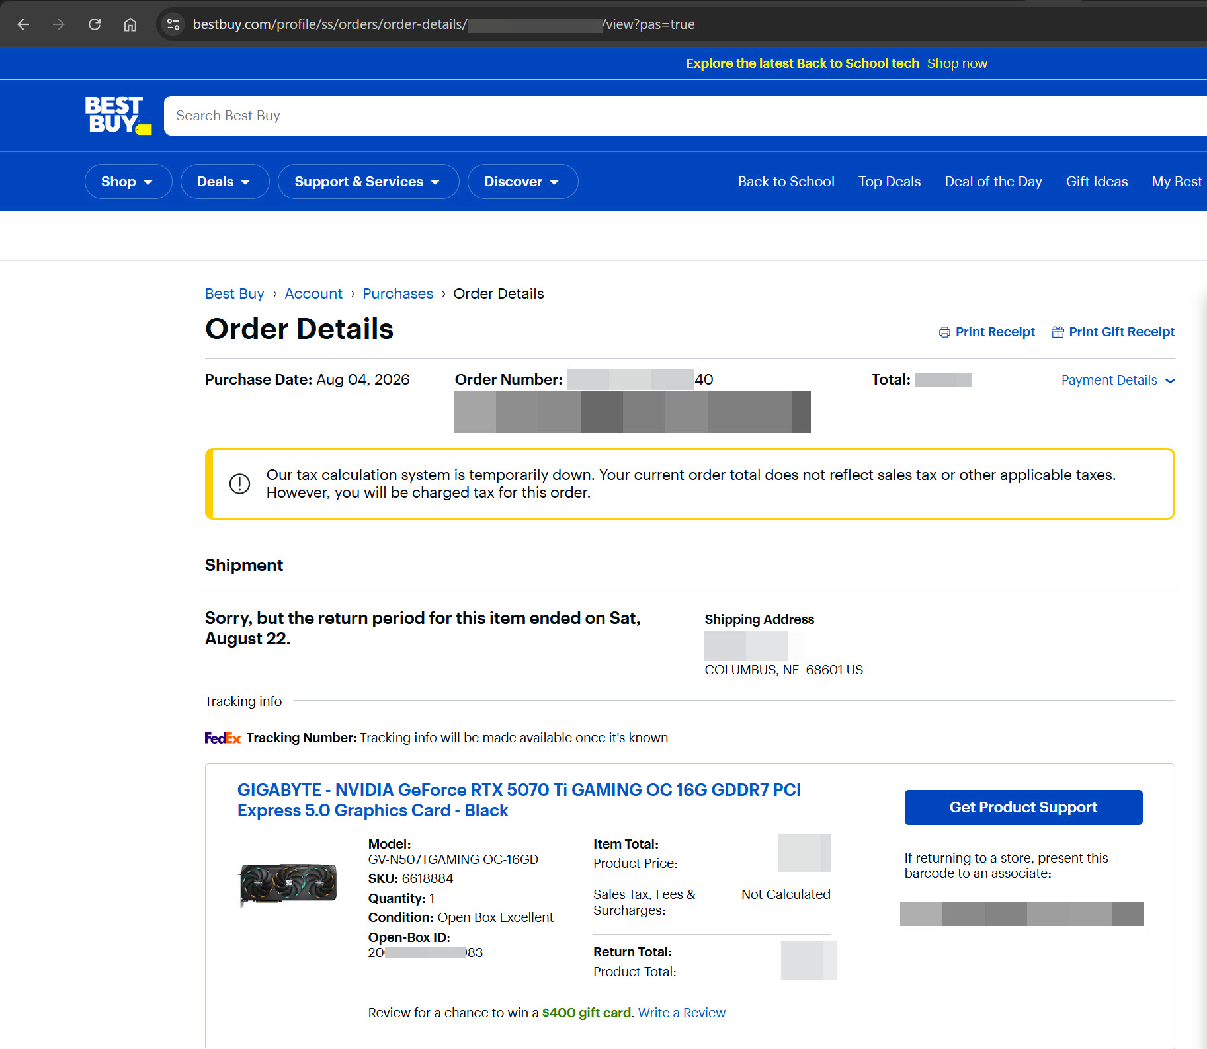View site information icon in address bar
Screen dimensions: 1207x1049
tap(173, 24)
